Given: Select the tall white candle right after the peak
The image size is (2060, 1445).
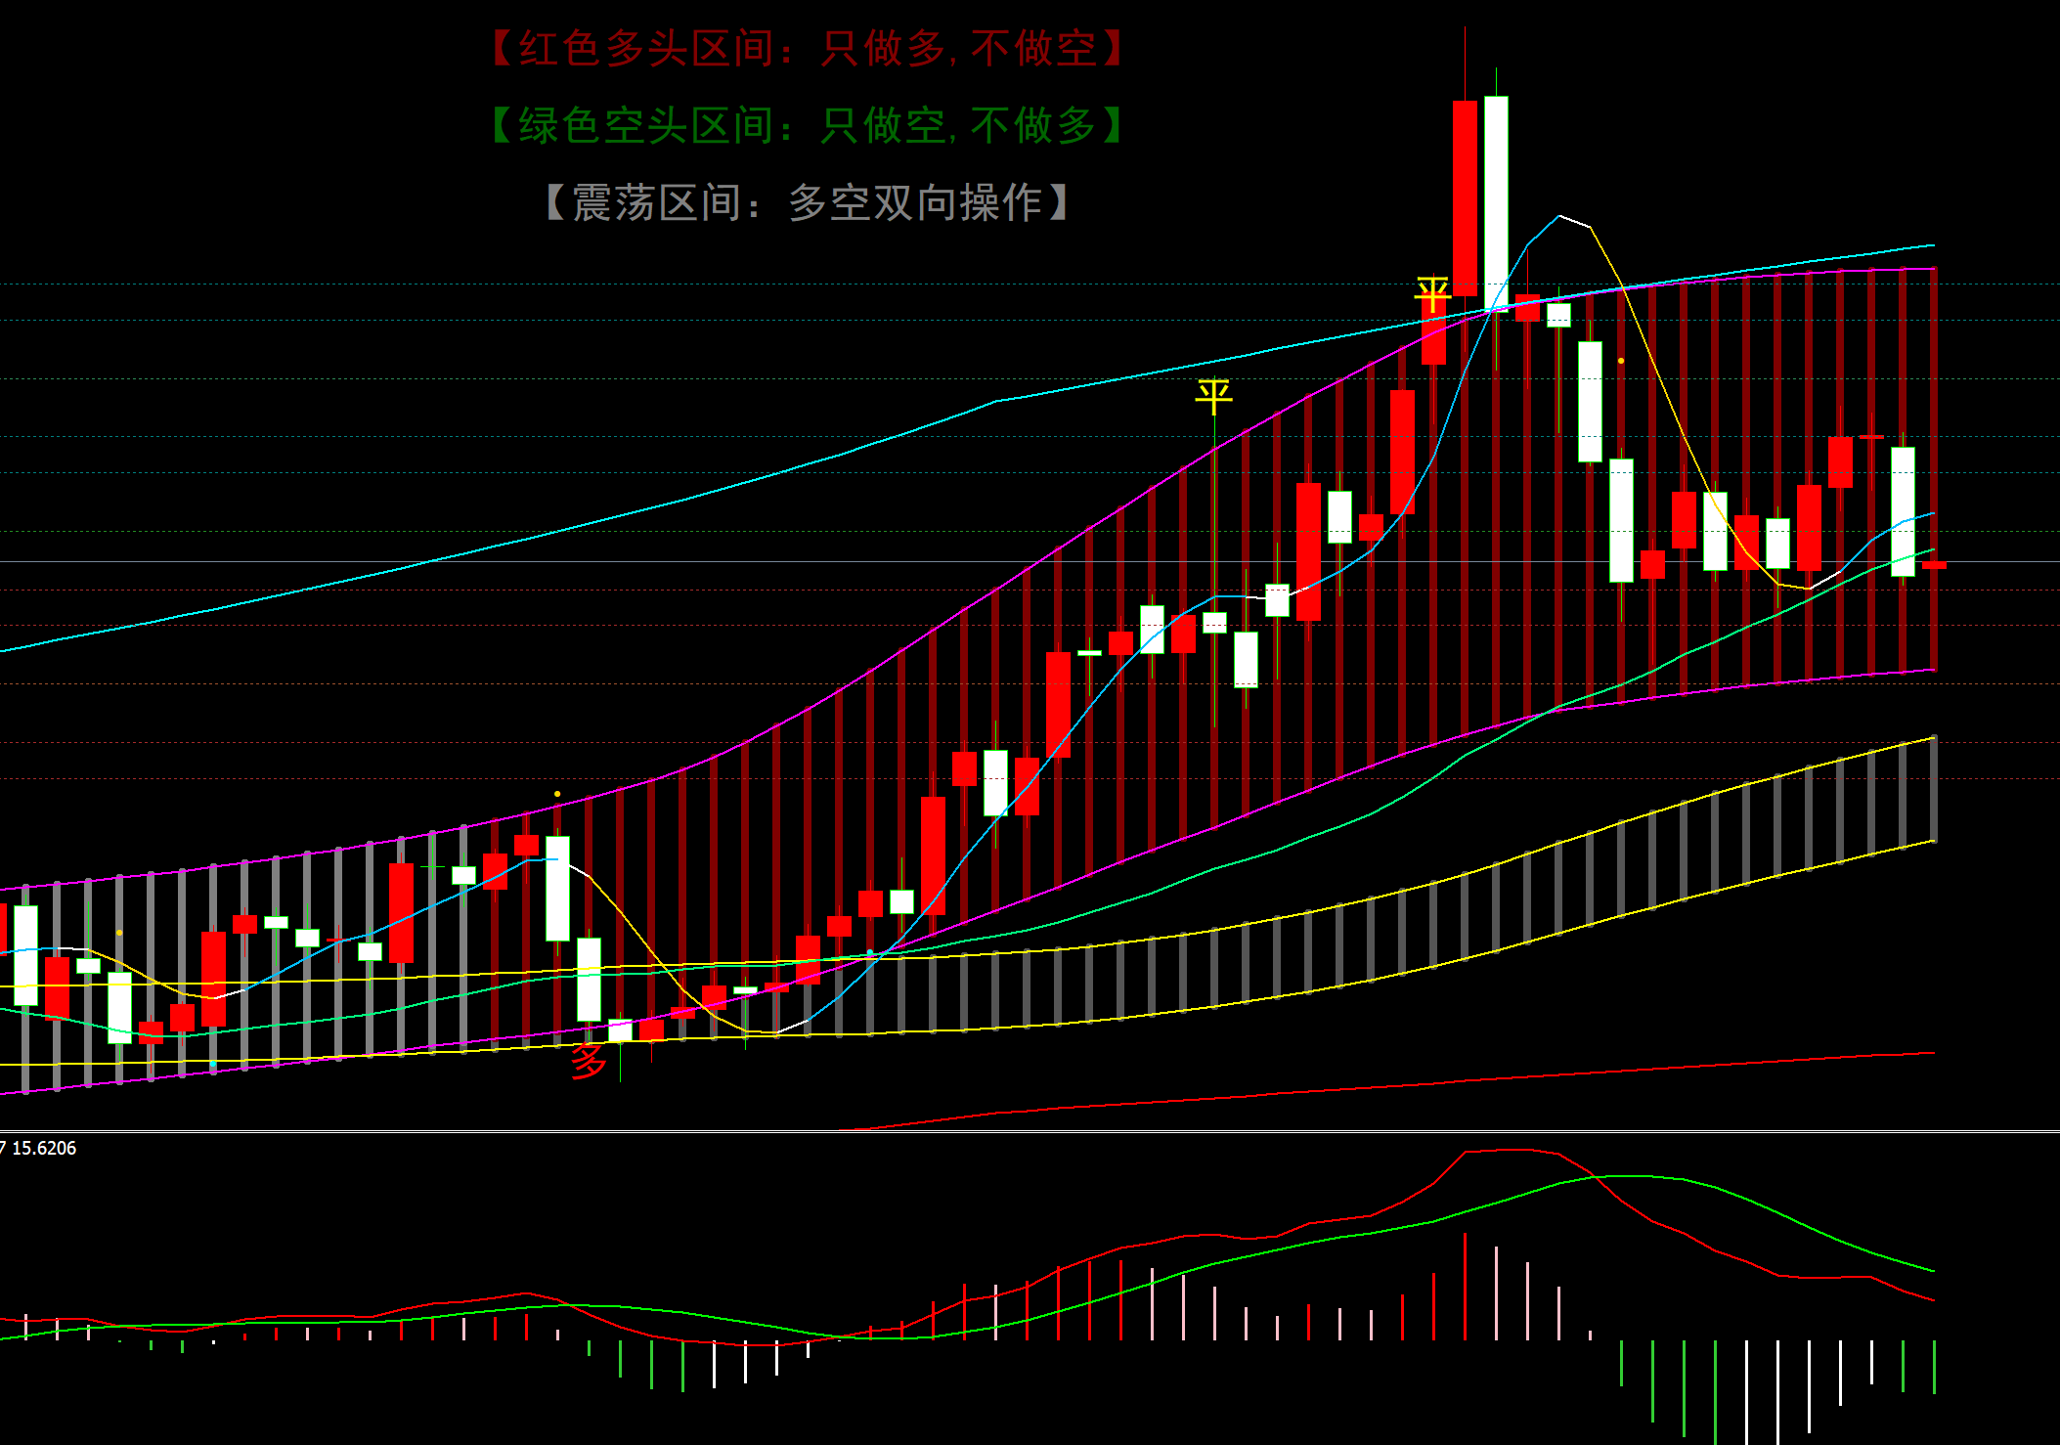Looking at the screenshot, I should click(x=1496, y=202).
